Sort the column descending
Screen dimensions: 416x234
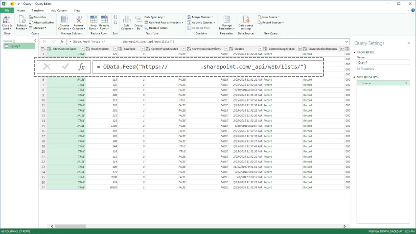click(x=115, y=23)
